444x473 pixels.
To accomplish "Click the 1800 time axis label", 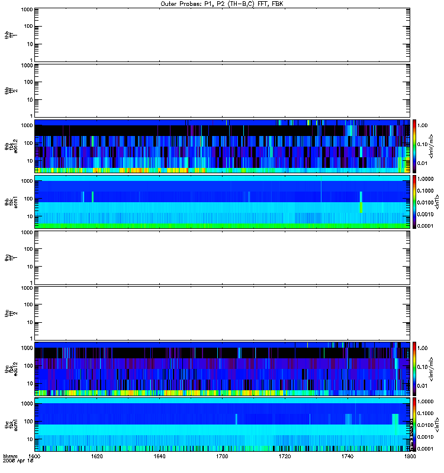I will tap(410, 456).
